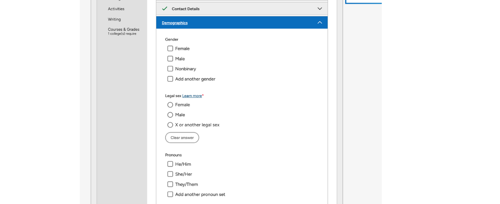The width and height of the screenshot is (500, 204).
Task: Select Male legal sex radio button
Action: (170, 115)
